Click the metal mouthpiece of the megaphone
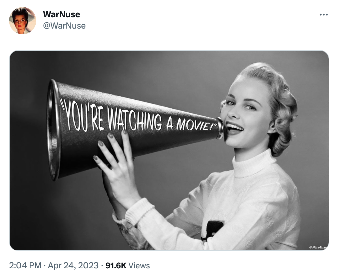Viewport: 338px width, 276px height. tap(220, 128)
